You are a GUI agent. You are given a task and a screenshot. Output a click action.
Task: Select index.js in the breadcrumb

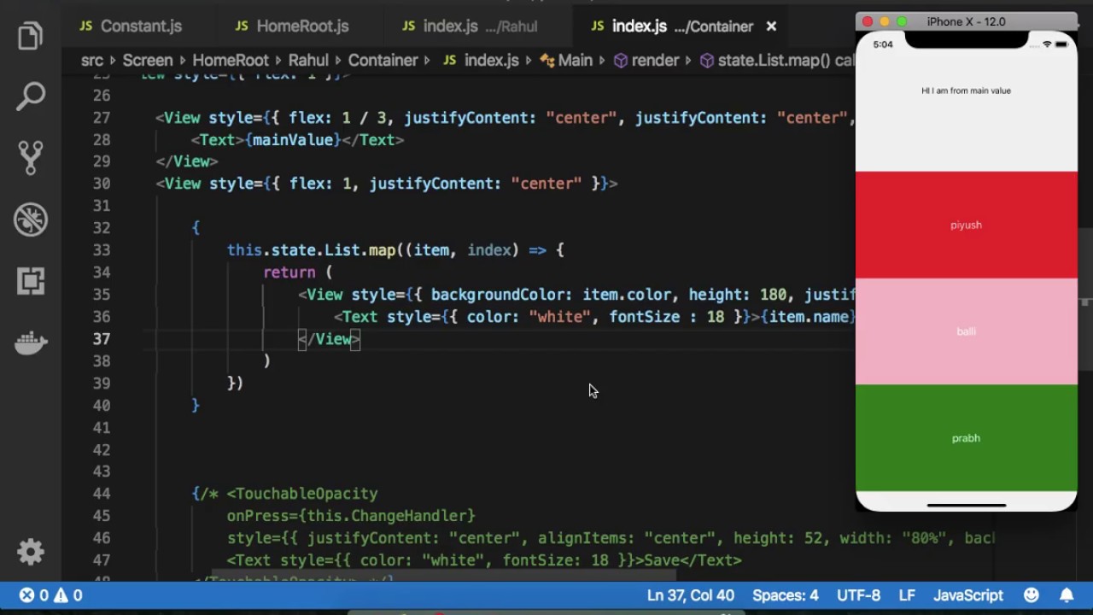tap(482, 61)
